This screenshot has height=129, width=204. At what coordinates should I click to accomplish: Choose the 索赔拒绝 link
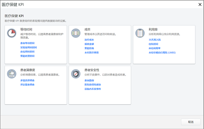89,48
